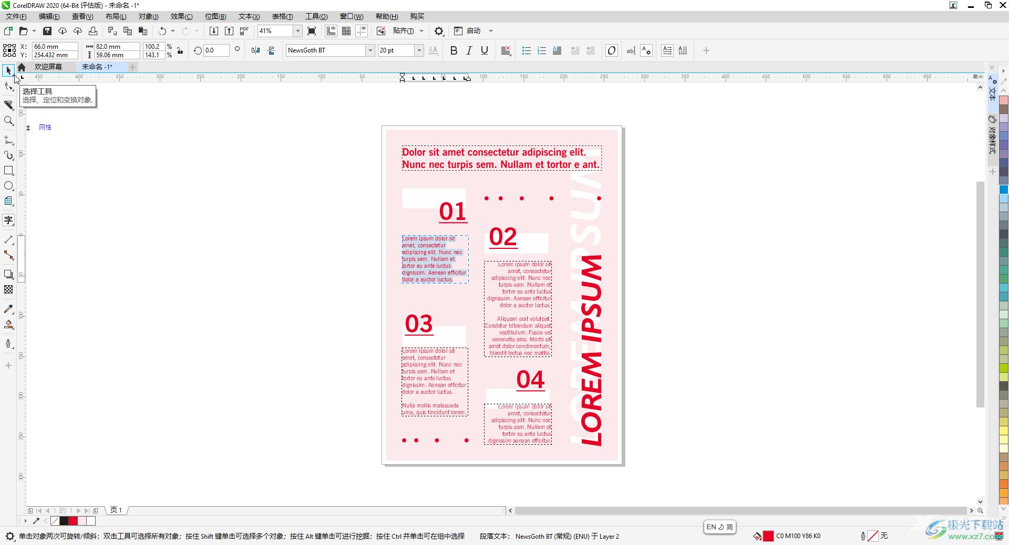
Task: Click the Undo arrow
Action: 162,31
